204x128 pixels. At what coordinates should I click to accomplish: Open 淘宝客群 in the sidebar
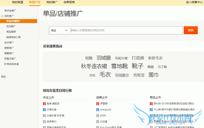click(11, 32)
